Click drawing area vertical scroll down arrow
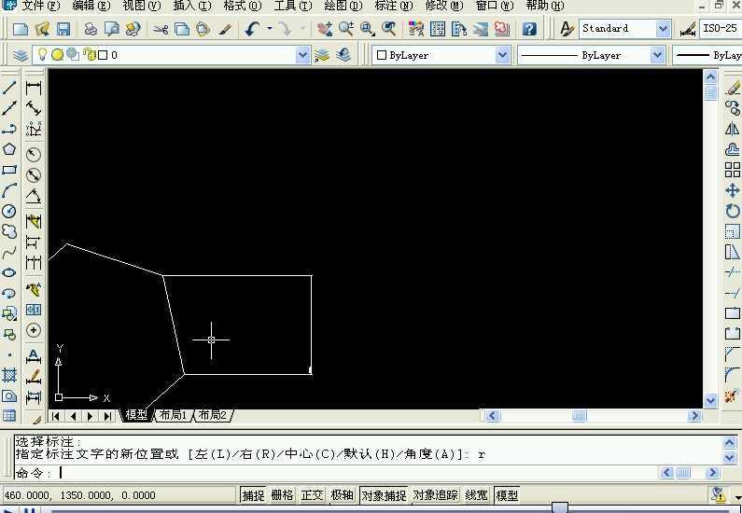Viewport: 742px width, 513px height. pyautogui.click(x=711, y=401)
